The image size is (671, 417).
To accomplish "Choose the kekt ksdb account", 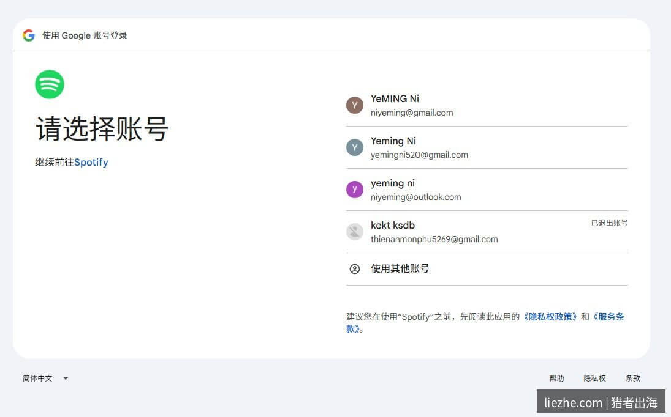I will click(487, 232).
